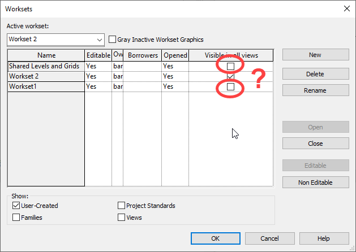Open Help for Worksets dialog
The height and width of the screenshot is (252, 356).
pyautogui.click(x=324, y=238)
